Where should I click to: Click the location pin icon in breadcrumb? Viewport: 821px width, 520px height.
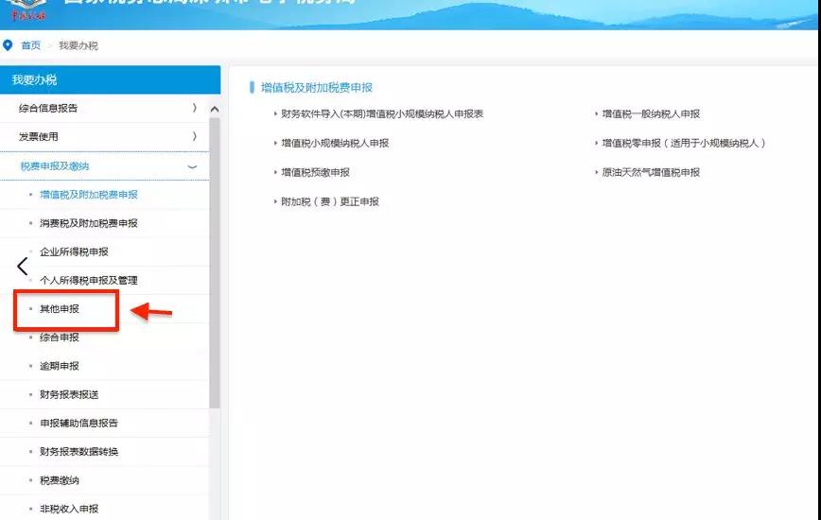tap(8, 45)
